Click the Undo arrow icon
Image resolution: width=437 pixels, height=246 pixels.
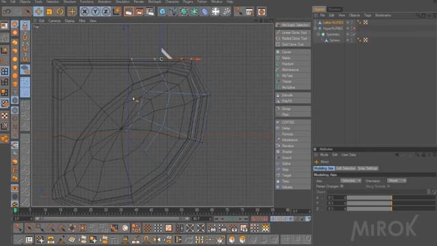[8, 12]
